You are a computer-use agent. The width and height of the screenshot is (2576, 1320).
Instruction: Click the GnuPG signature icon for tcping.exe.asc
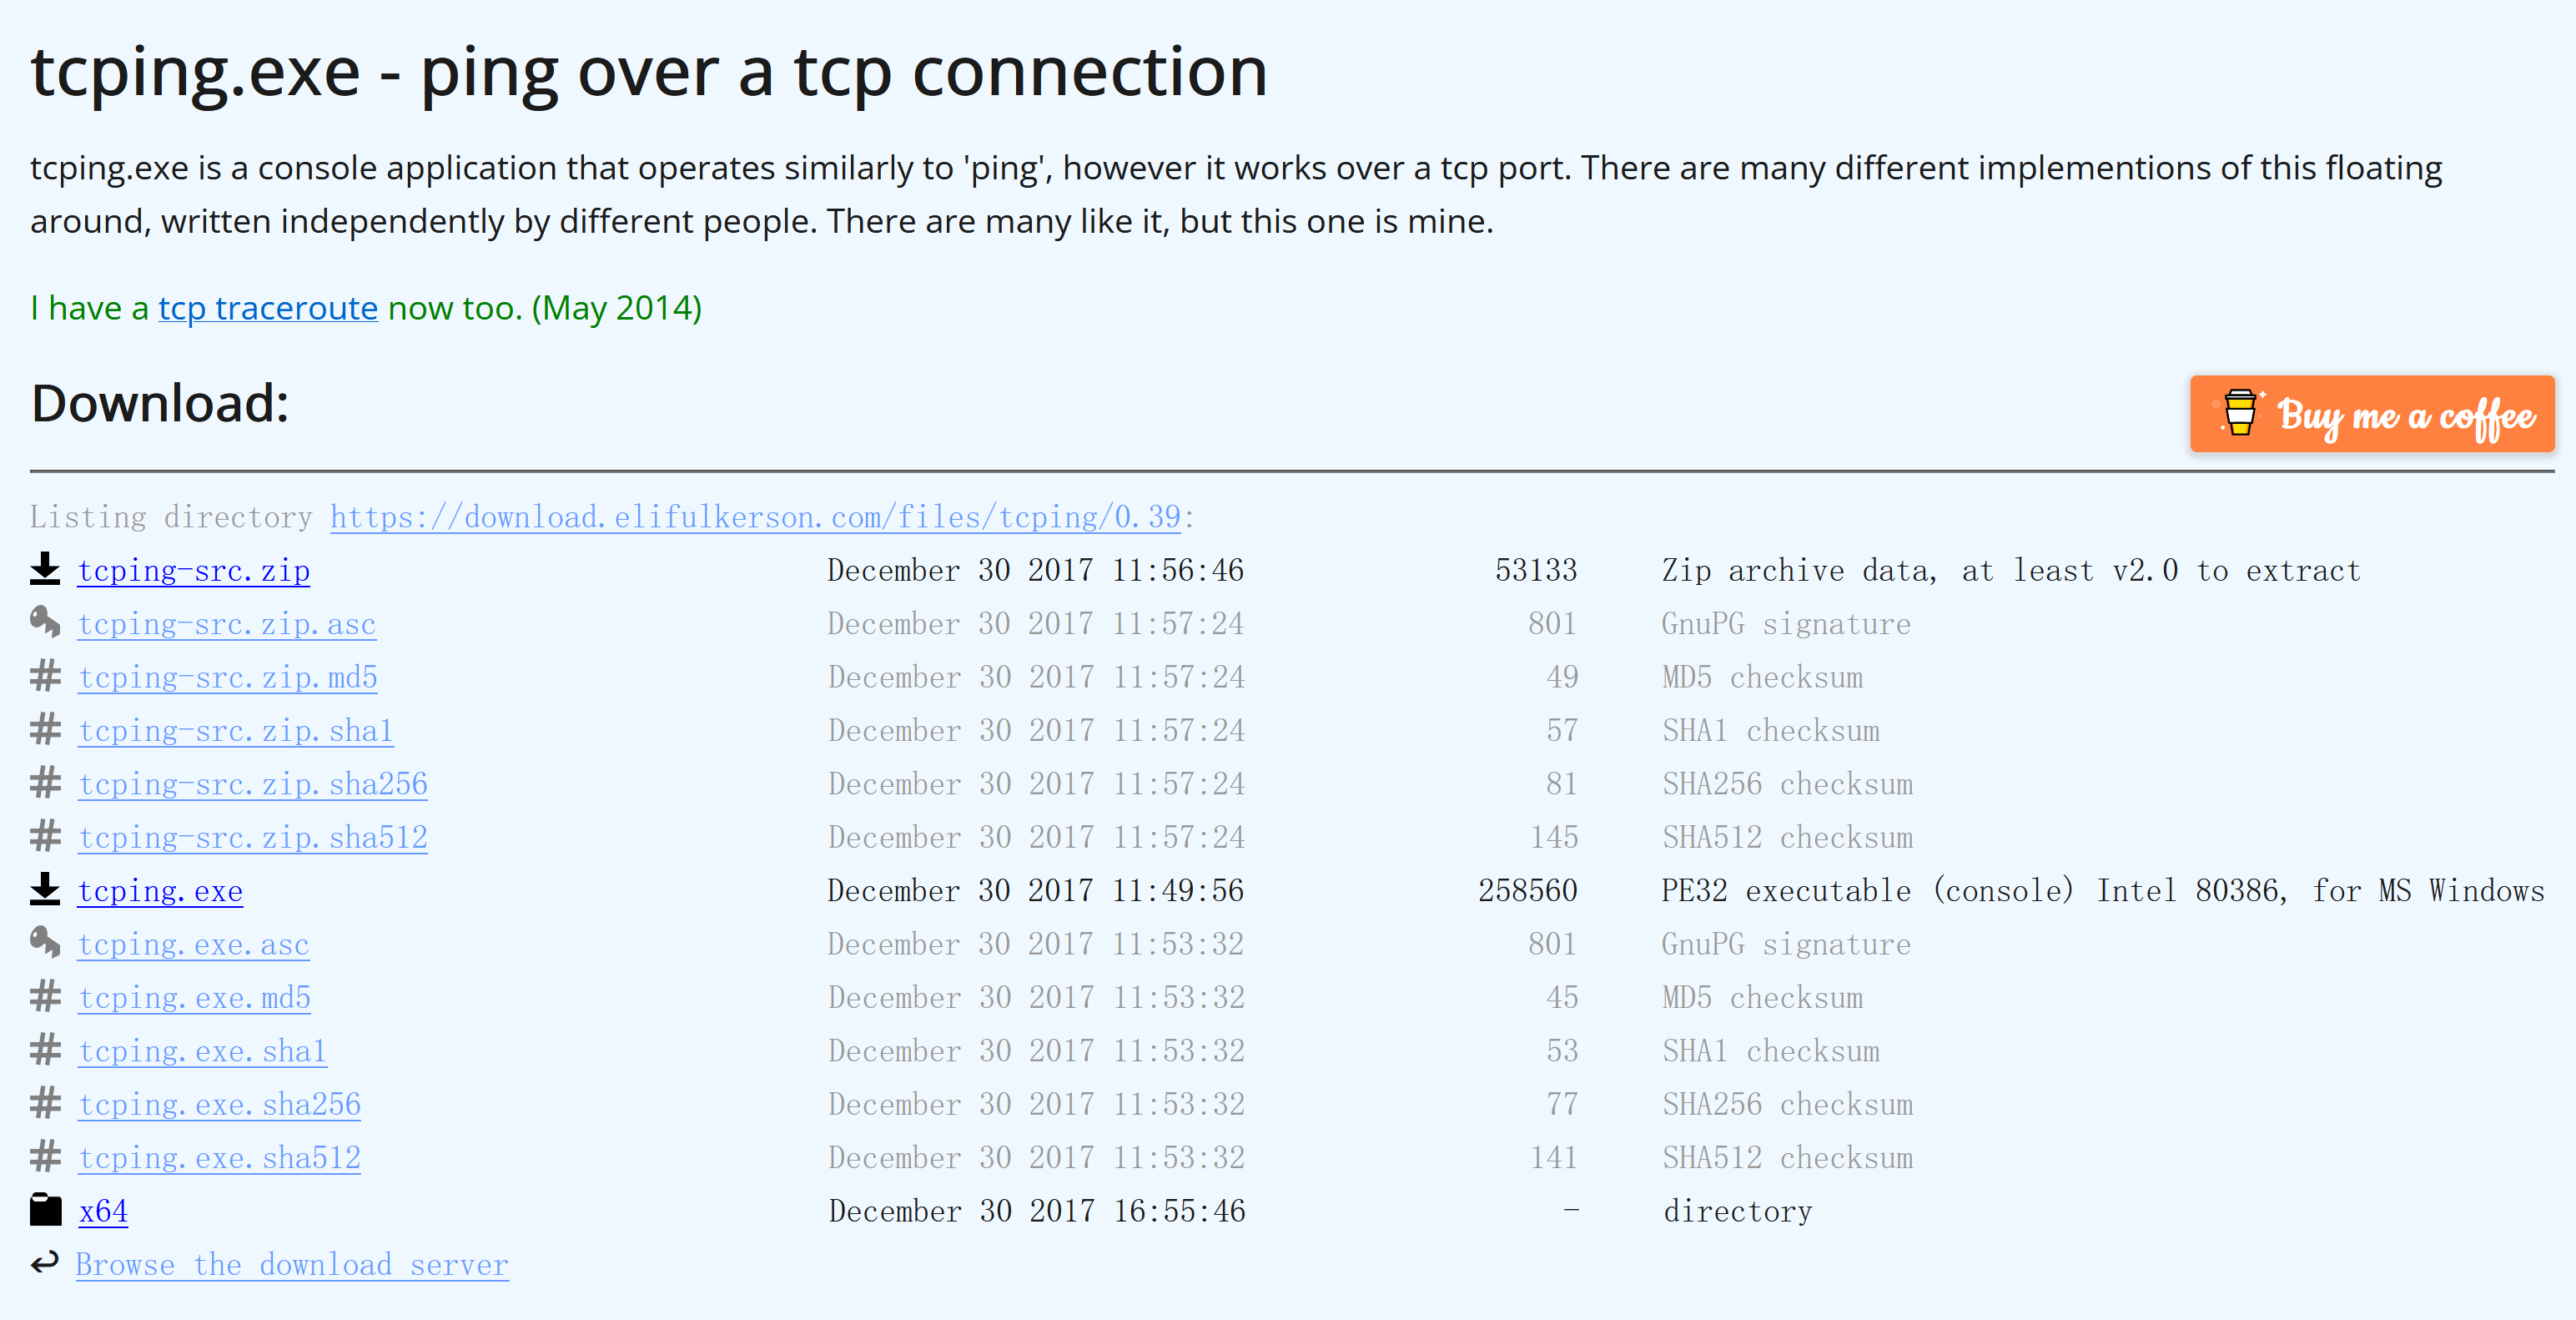tap(45, 941)
